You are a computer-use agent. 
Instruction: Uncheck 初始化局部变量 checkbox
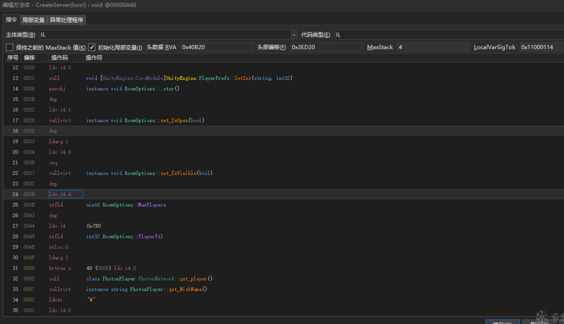click(x=92, y=47)
